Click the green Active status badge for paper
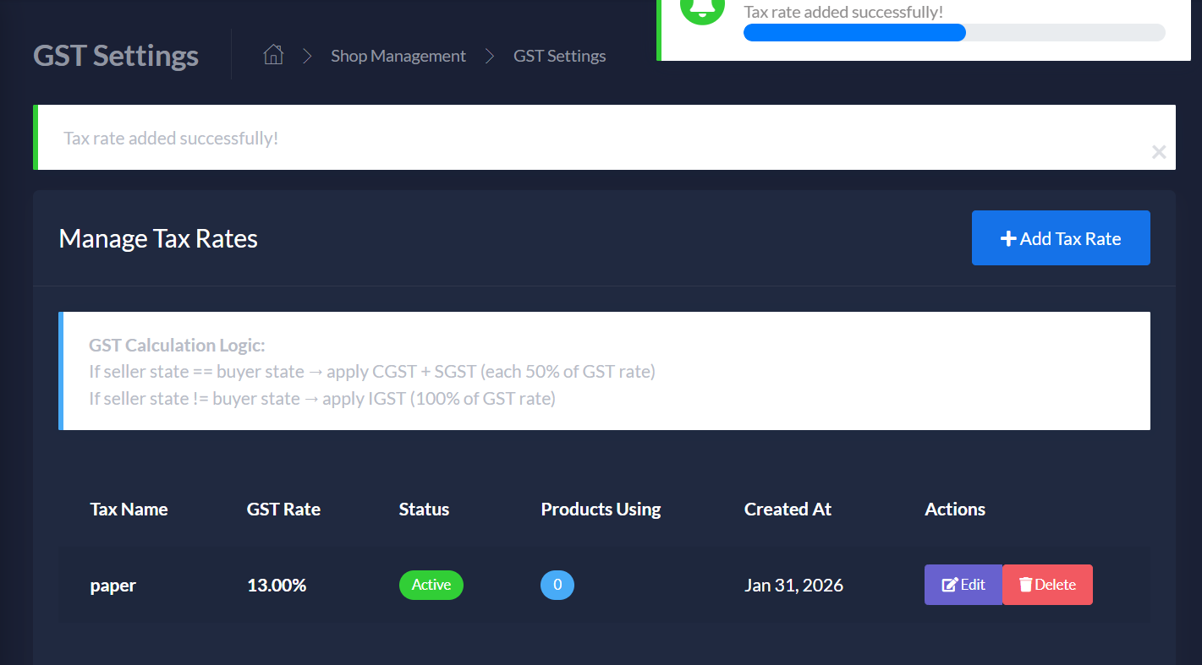The width and height of the screenshot is (1202, 665). pyautogui.click(x=431, y=584)
